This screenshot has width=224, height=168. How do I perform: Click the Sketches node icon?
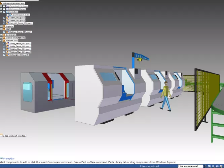coord(7,12)
